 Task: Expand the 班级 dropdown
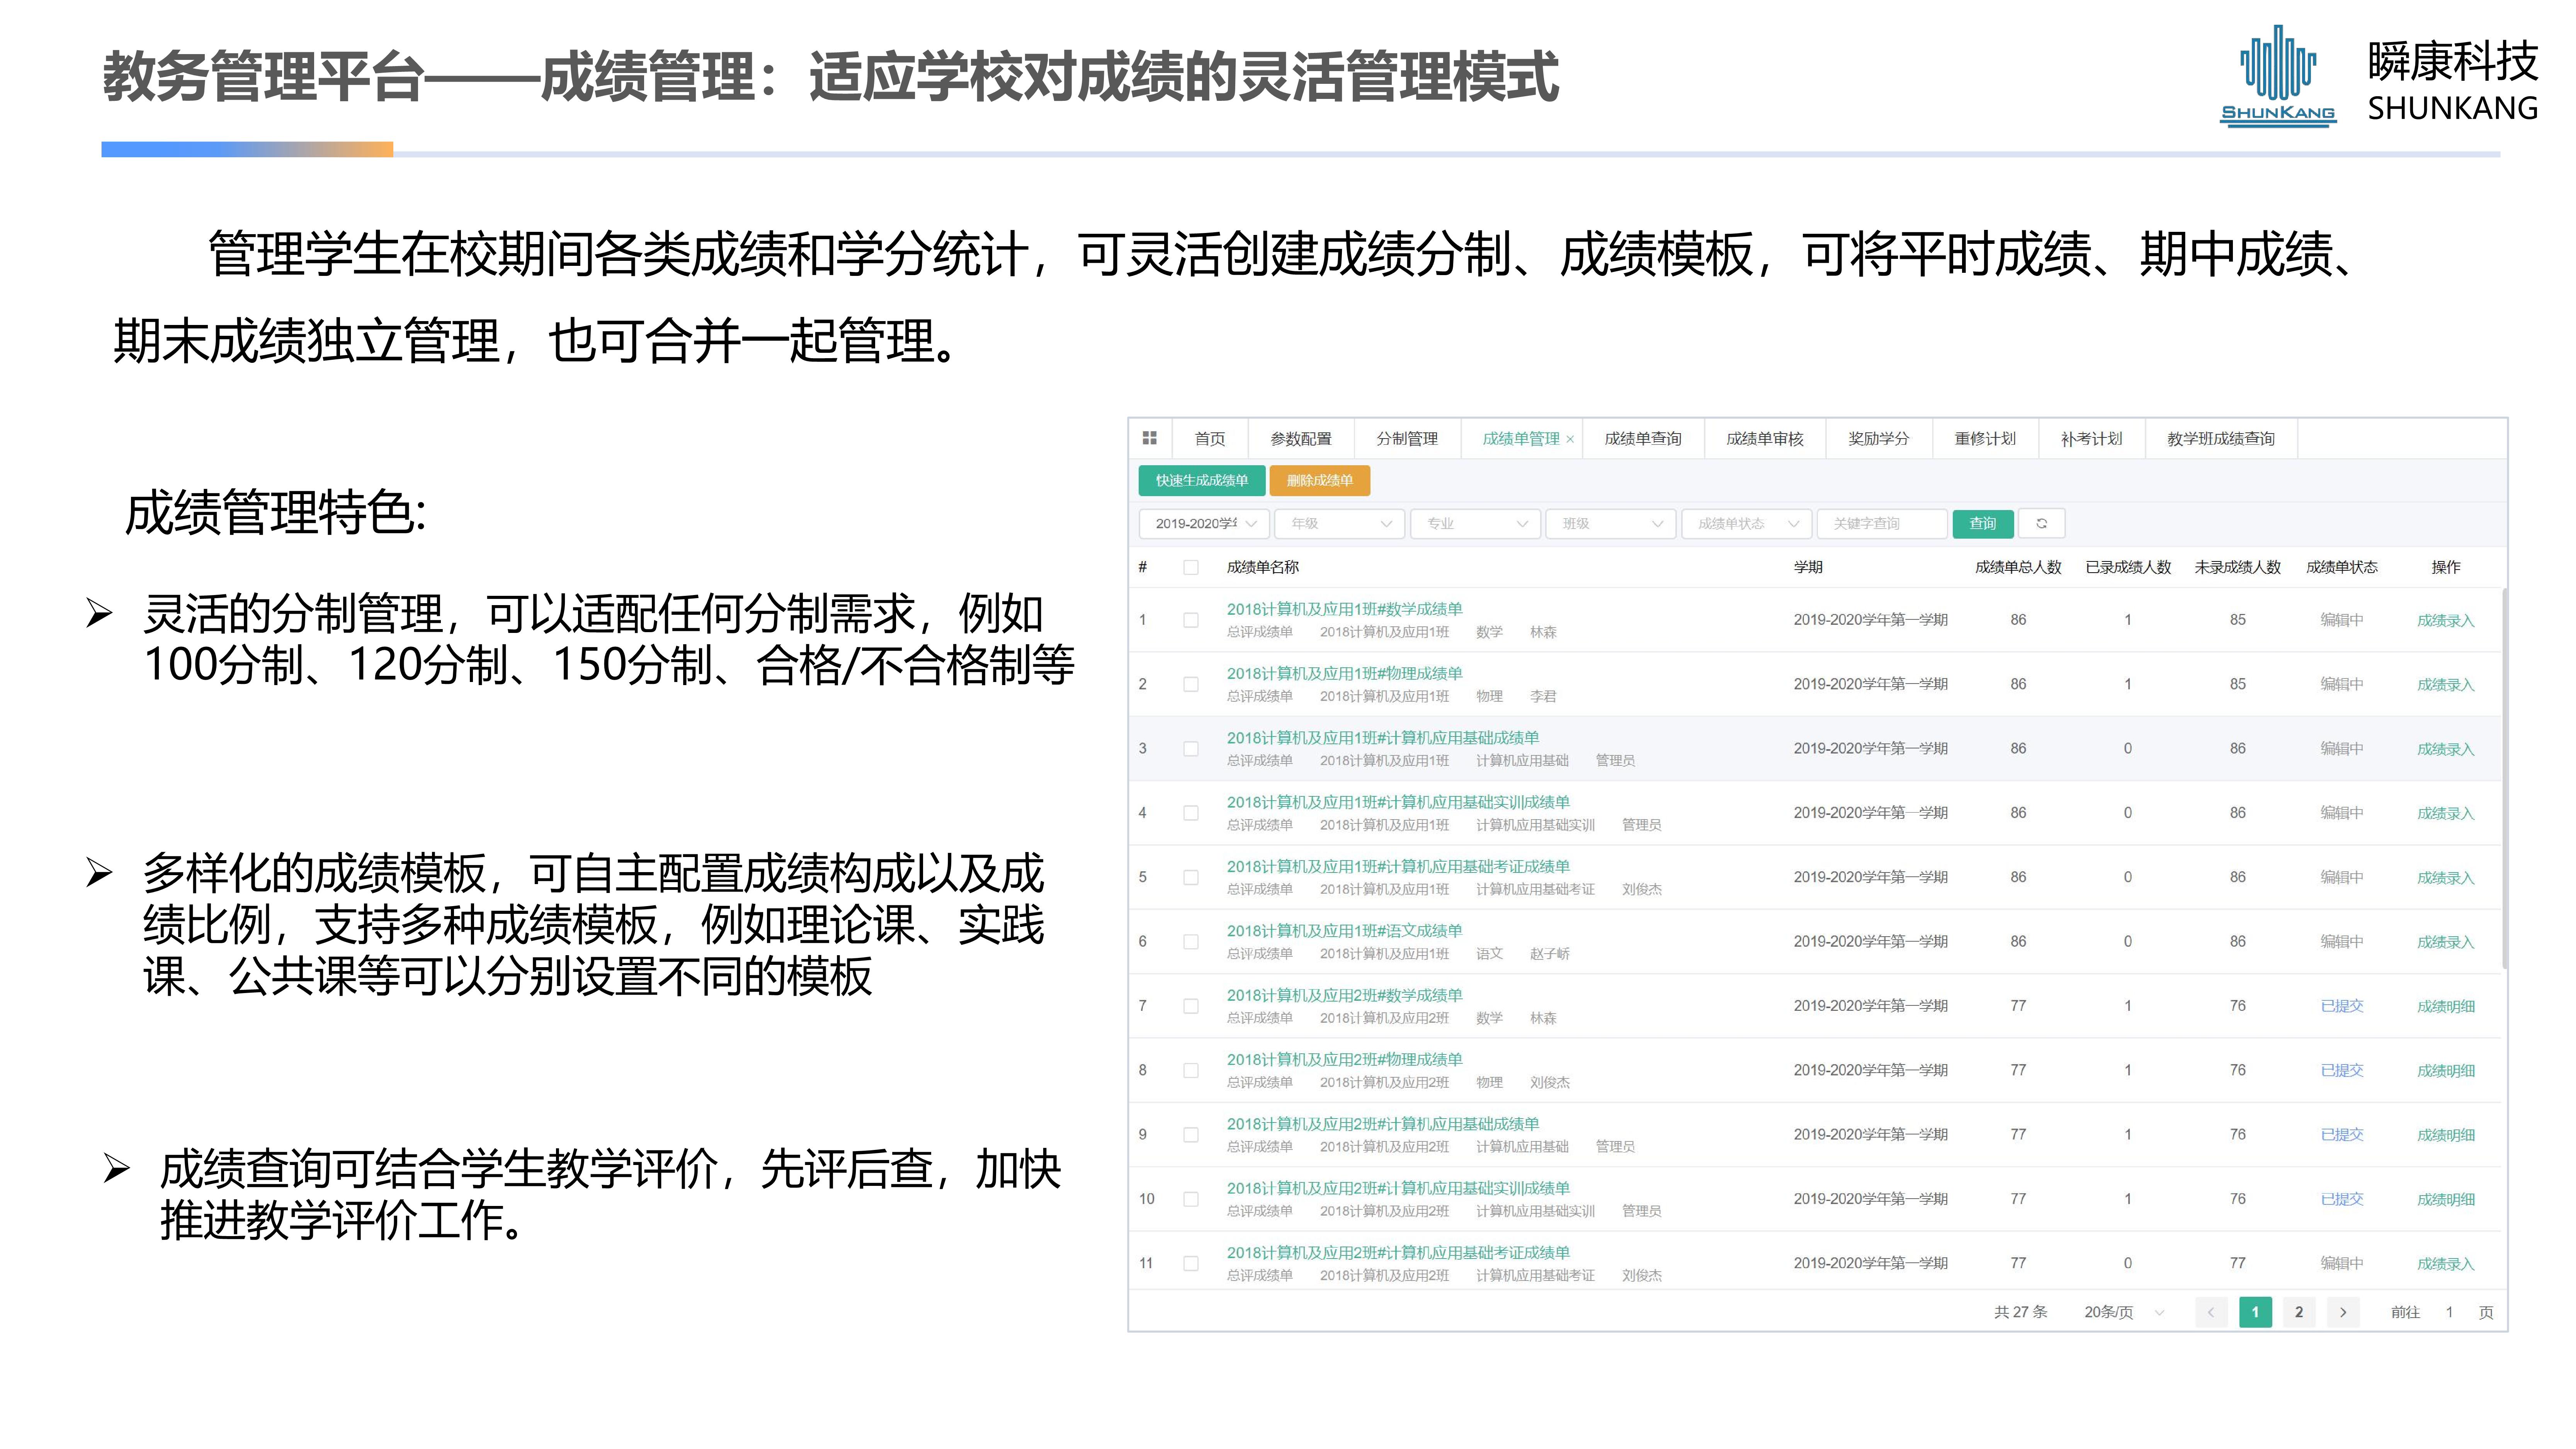pyautogui.click(x=1611, y=523)
